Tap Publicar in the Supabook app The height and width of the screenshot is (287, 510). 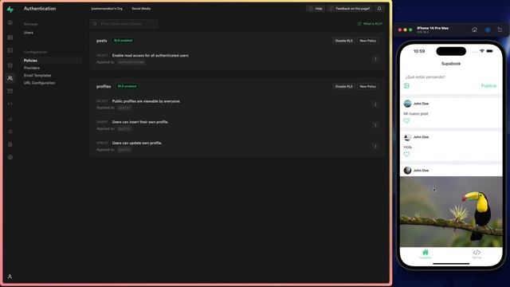pyautogui.click(x=488, y=86)
